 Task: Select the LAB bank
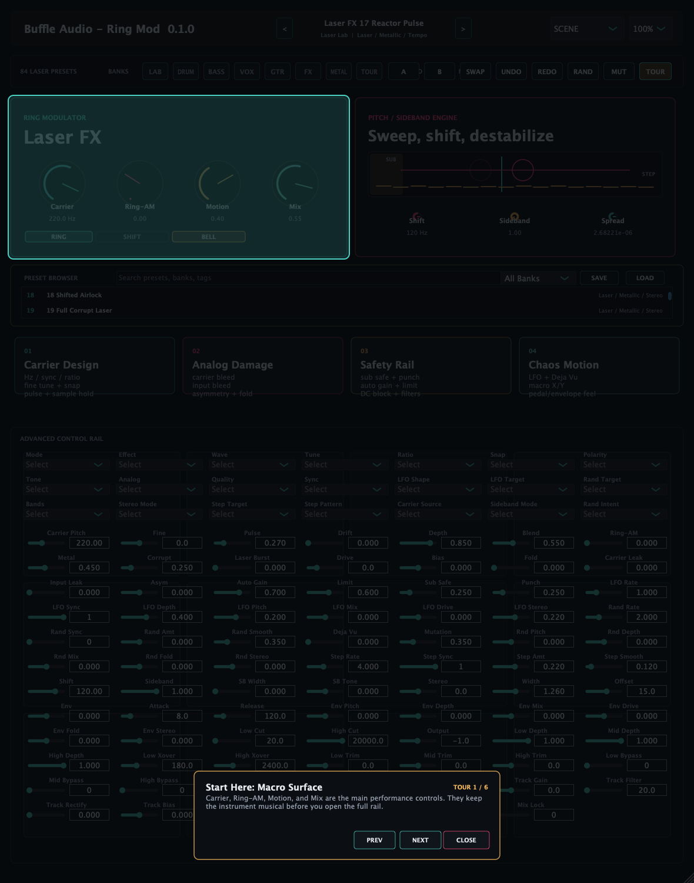point(155,72)
